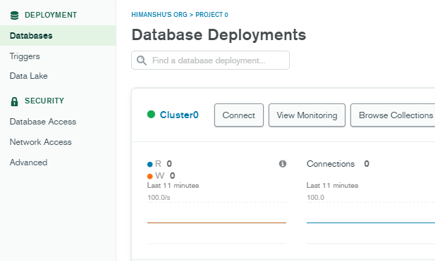Open the Cluster0 cluster link
The width and height of the screenshot is (435, 261).
click(179, 115)
